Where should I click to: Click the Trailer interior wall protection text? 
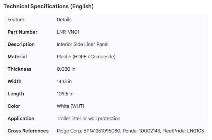point(89,118)
